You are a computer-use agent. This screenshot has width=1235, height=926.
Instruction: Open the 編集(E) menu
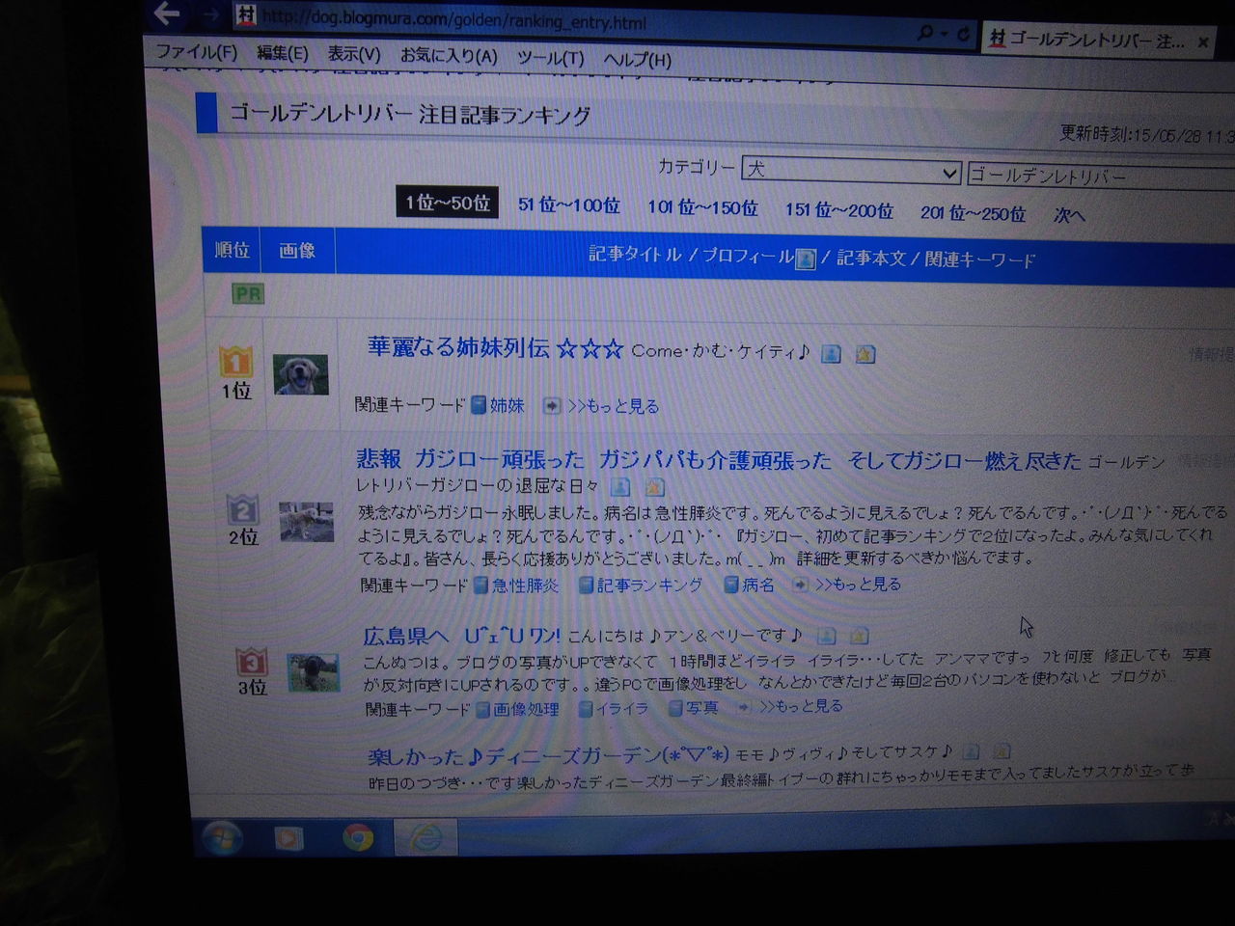coord(282,53)
